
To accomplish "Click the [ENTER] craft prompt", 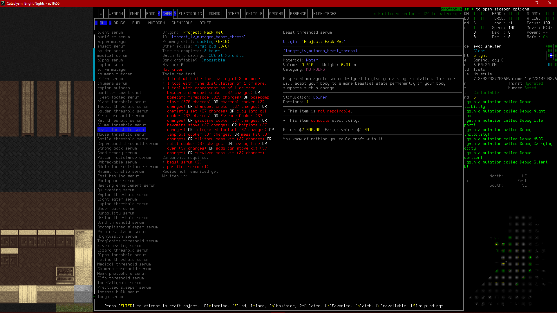I will pyautogui.click(x=126, y=306).
